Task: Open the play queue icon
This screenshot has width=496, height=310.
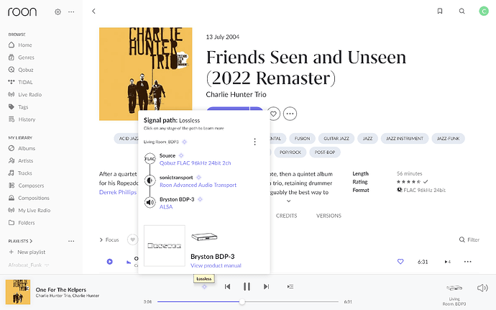Action: (x=290, y=286)
